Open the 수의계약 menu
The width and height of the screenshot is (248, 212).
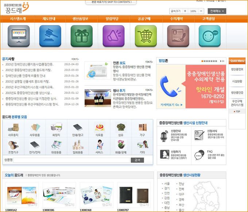[x=177, y=19]
